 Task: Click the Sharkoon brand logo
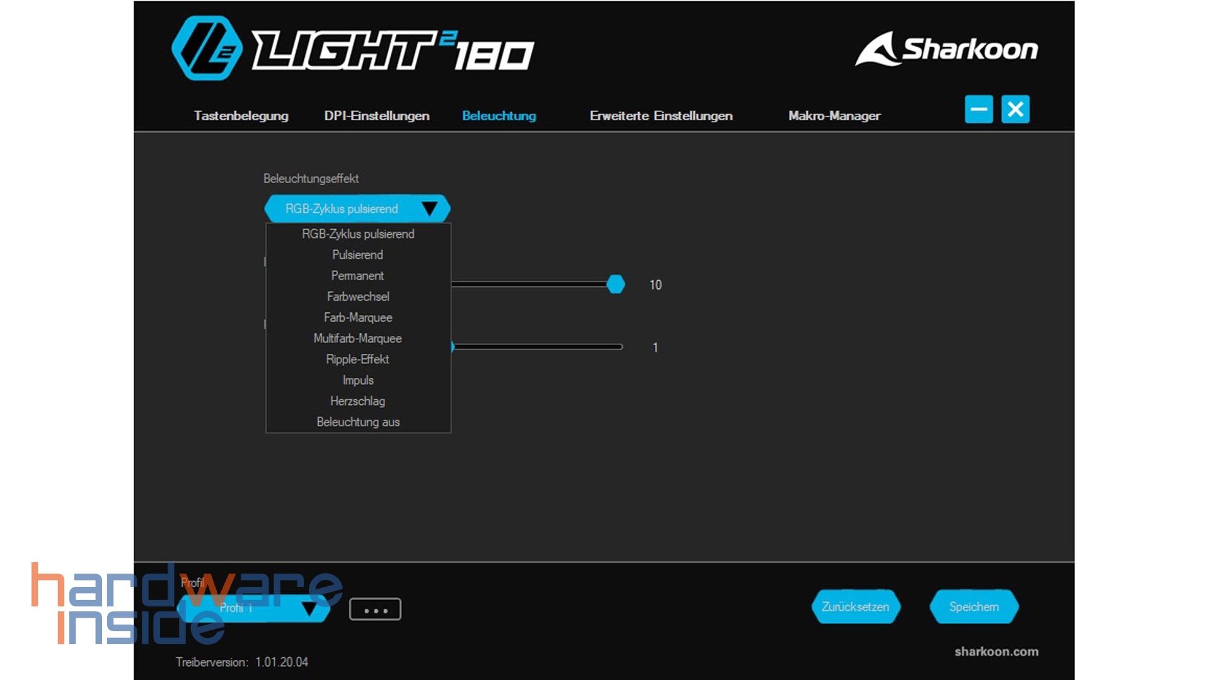[946, 49]
